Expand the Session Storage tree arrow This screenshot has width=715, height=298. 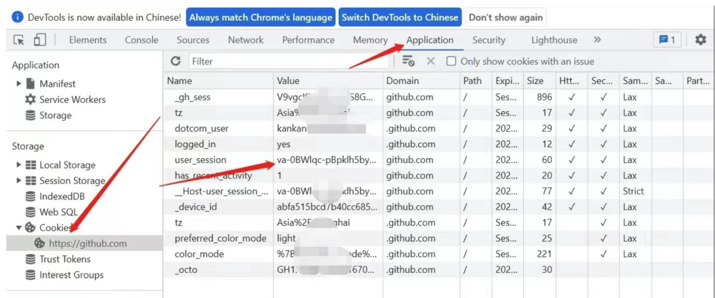(19, 181)
